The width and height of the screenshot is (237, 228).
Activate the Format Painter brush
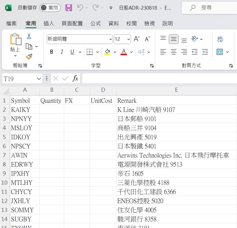pyautogui.click(x=29, y=57)
